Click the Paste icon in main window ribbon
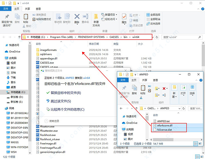205x159 pixels. pos(26,18)
